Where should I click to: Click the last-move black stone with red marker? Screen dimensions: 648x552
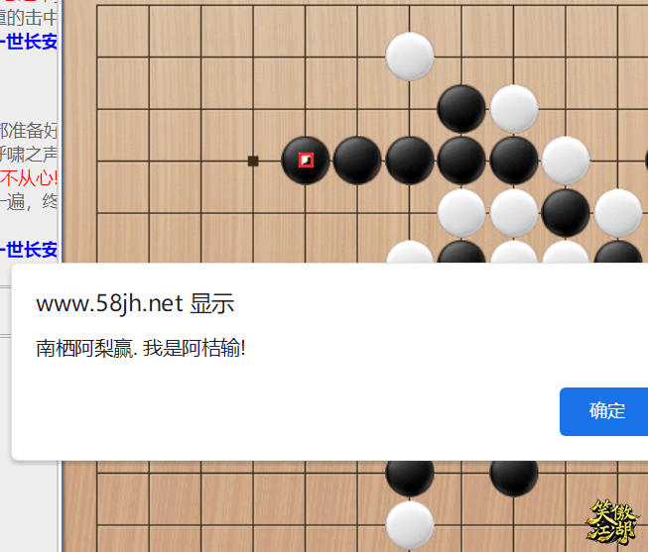[306, 161]
